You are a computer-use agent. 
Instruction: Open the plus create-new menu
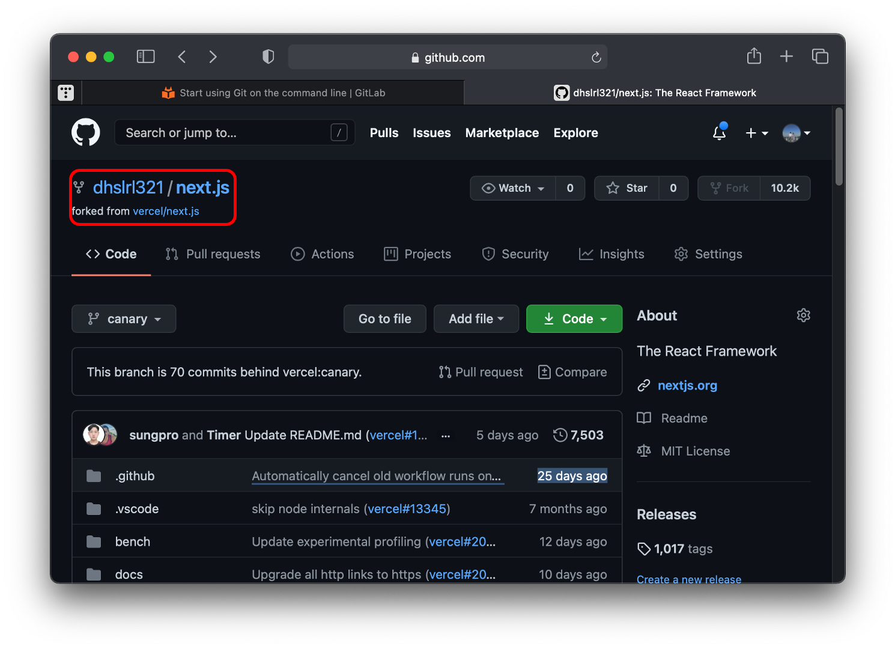(756, 133)
